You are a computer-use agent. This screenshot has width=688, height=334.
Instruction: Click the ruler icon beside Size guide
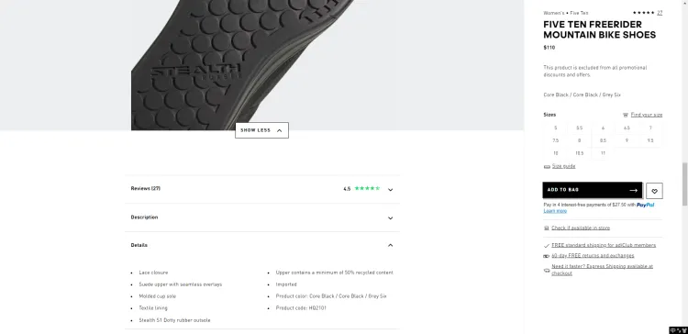(547, 166)
